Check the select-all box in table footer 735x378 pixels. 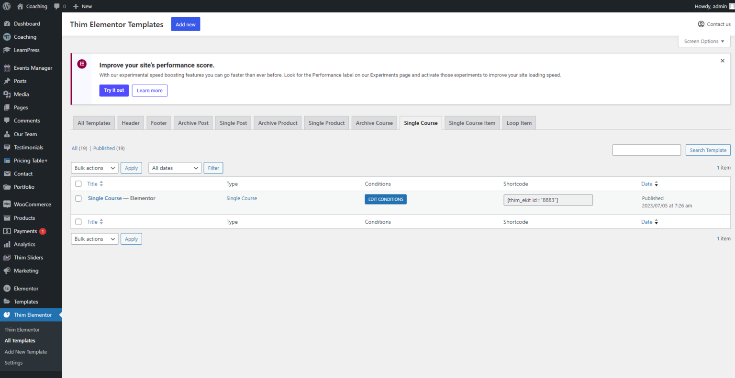pyautogui.click(x=78, y=222)
